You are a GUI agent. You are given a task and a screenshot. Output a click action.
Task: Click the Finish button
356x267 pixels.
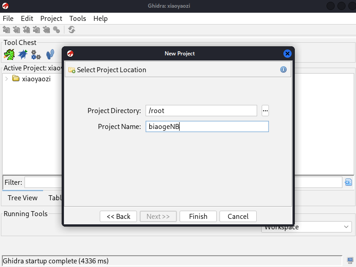[x=198, y=216]
